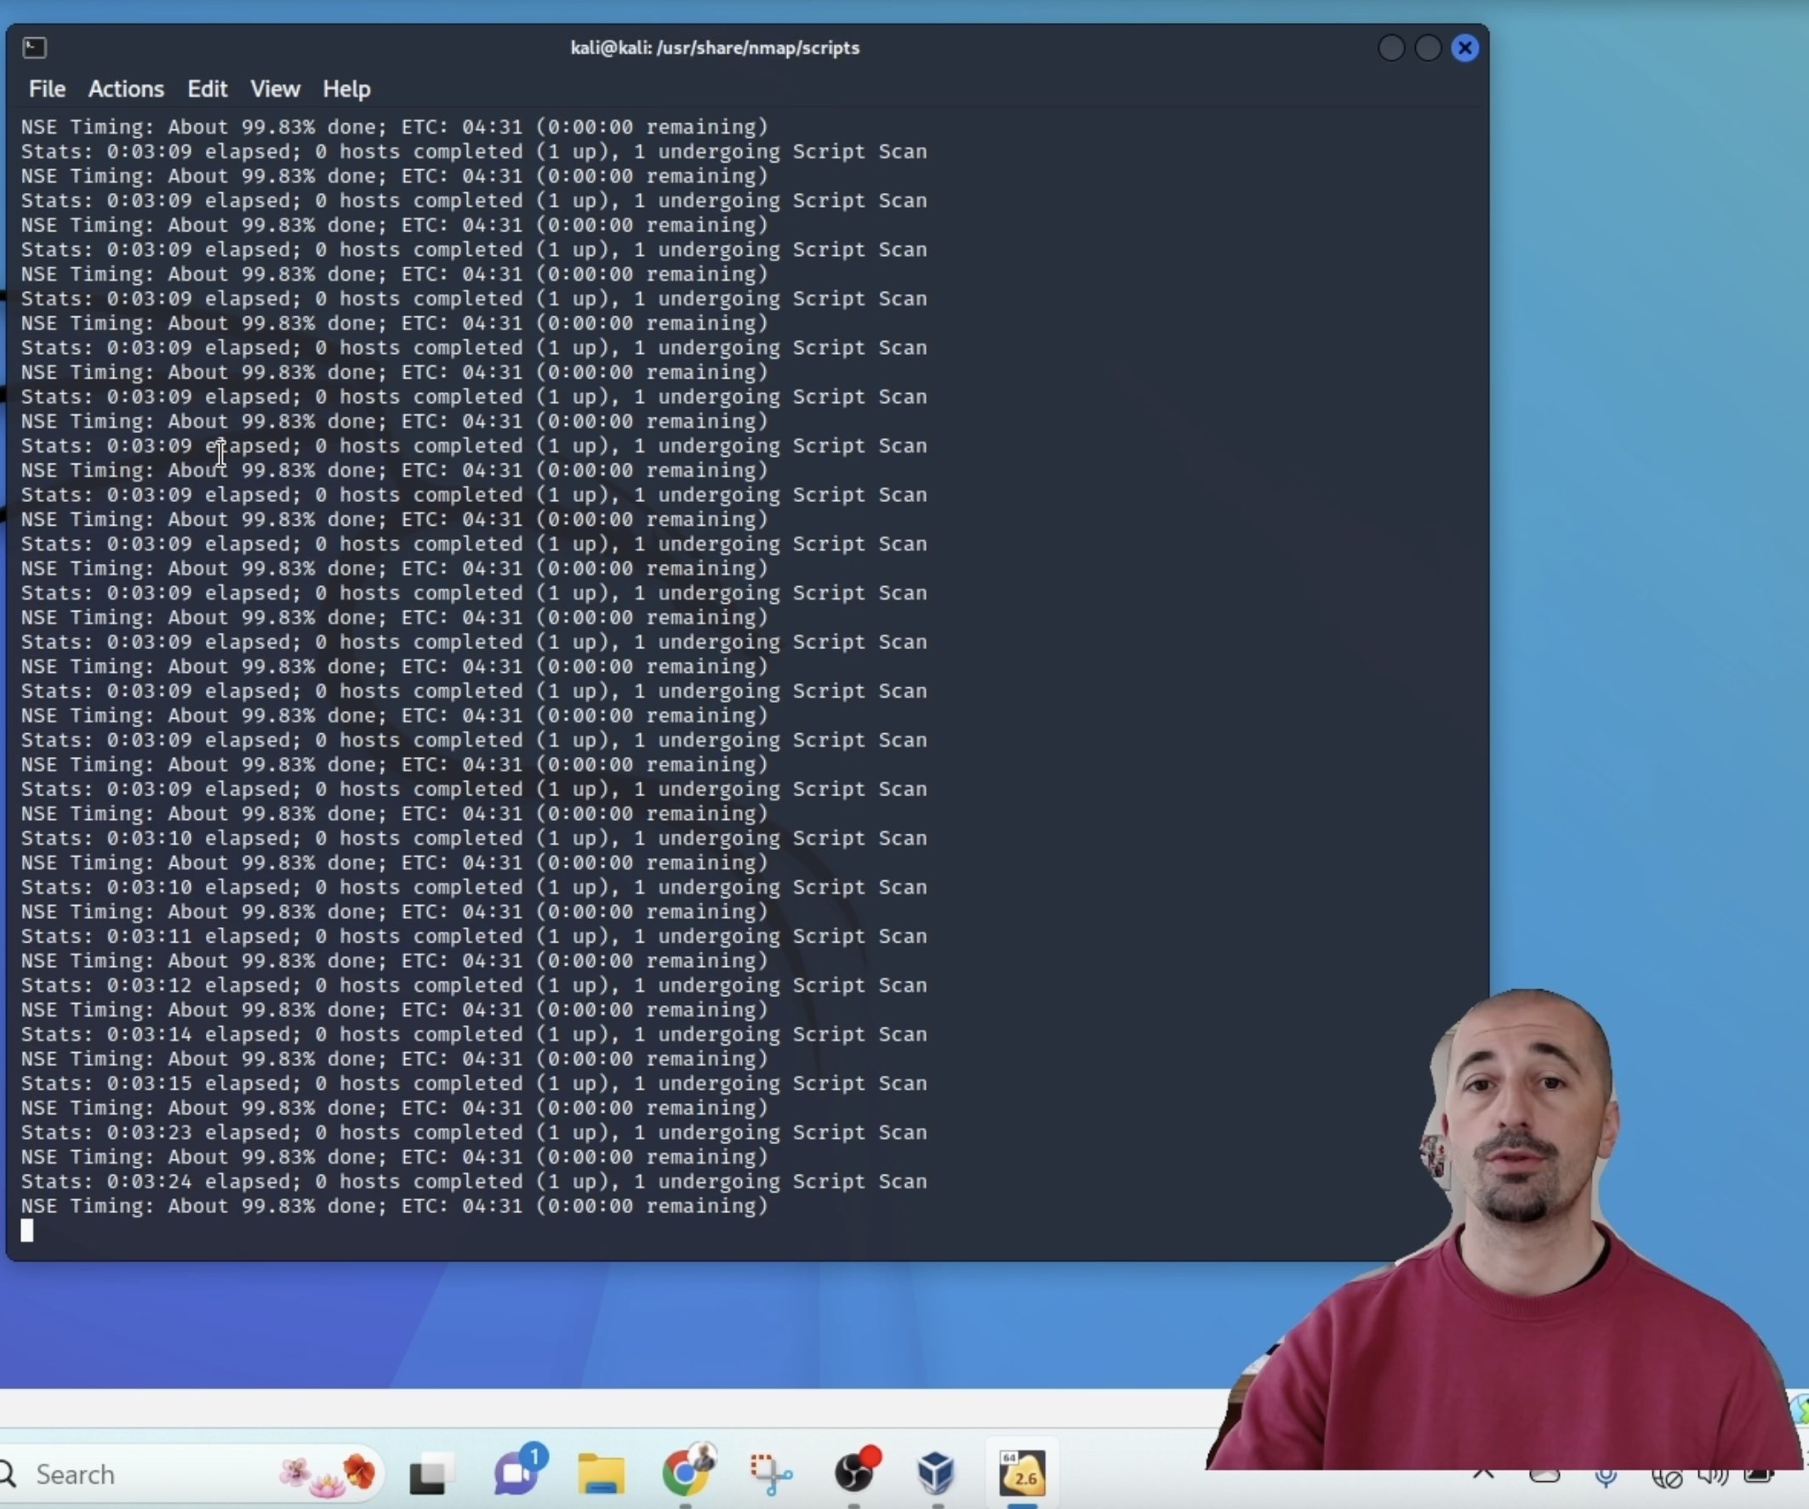Click the Kali VM 2.6 taskbar icon
1809x1509 pixels.
point(1022,1474)
